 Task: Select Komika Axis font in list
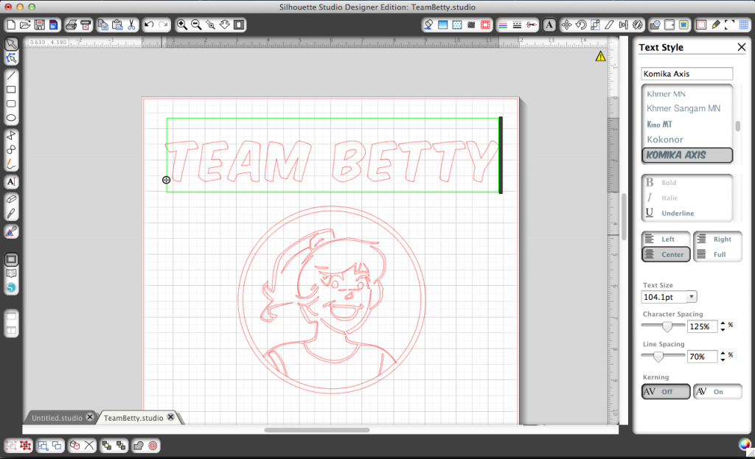pyautogui.click(x=687, y=155)
